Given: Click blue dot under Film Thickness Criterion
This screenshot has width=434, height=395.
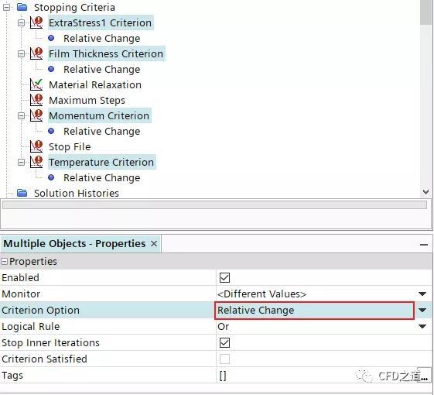Looking at the screenshot, I should point(51,69).
